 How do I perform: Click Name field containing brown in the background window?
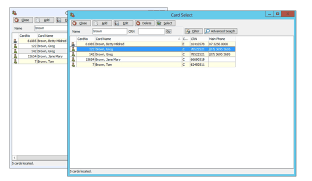(51, 28)
